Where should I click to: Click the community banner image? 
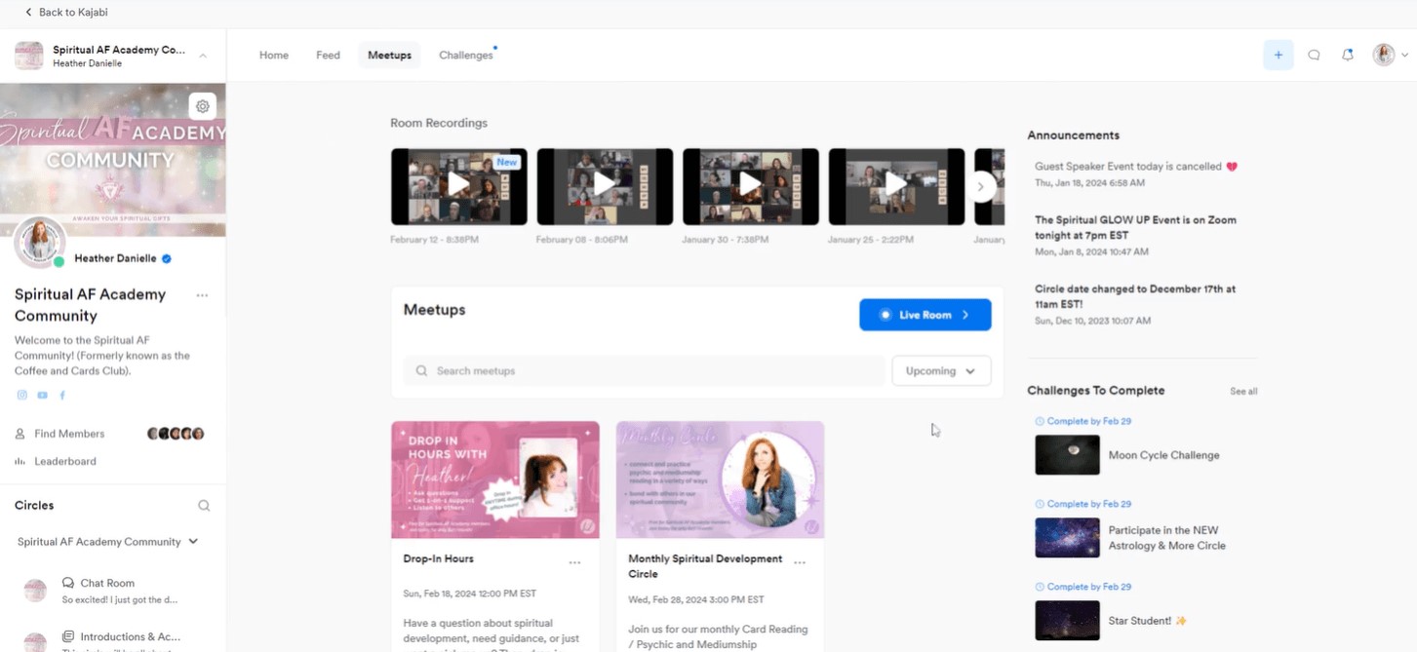tap(113, 160)
